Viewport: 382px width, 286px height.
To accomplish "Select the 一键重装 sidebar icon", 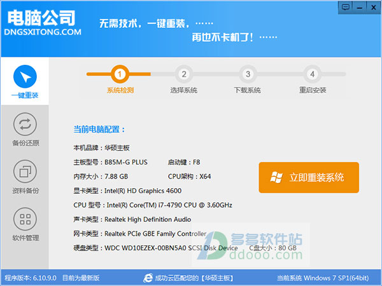I will (x=25, y=77).
